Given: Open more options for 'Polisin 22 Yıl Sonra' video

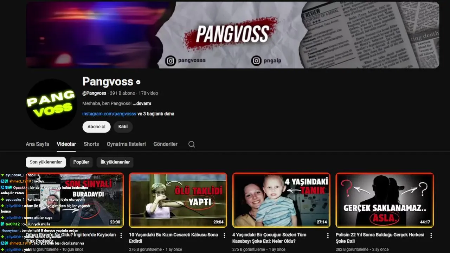Looking at the screenshot, I should click(x=431, y=235).
